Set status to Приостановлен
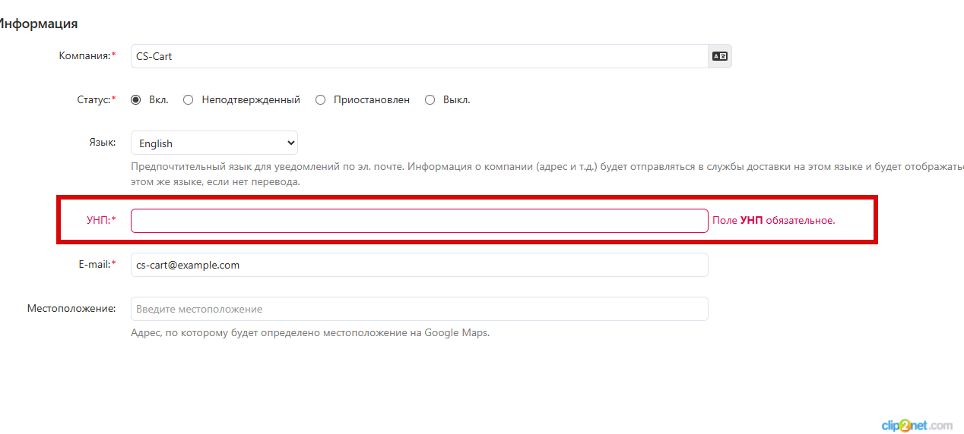The width and height of the screenshot is (964, 434). coord(320,99)
